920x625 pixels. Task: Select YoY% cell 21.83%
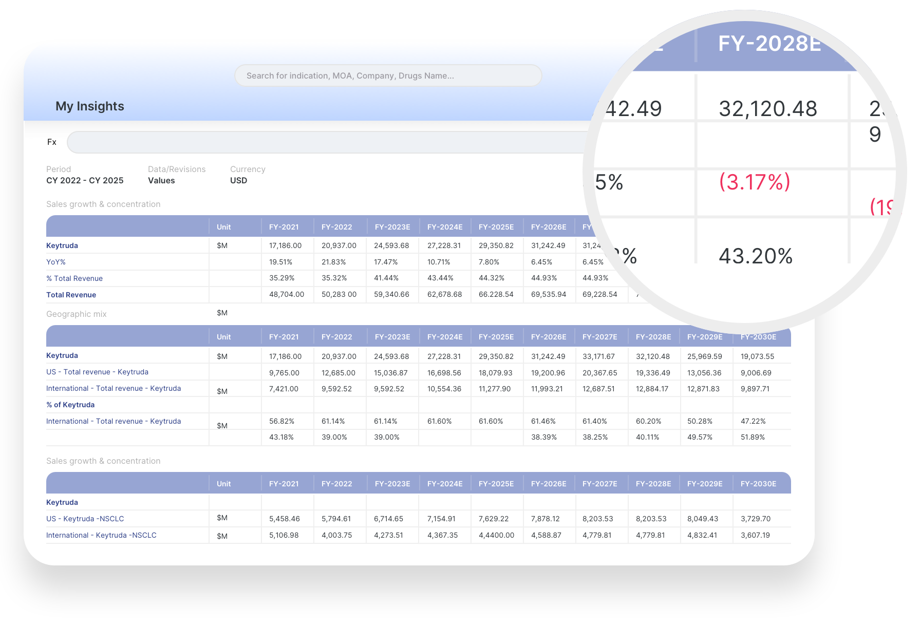[x=333, y=262]
